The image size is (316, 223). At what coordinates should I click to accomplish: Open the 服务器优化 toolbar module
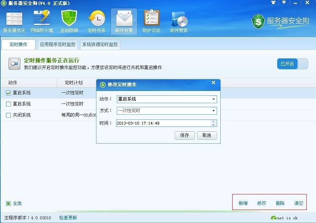14,20
